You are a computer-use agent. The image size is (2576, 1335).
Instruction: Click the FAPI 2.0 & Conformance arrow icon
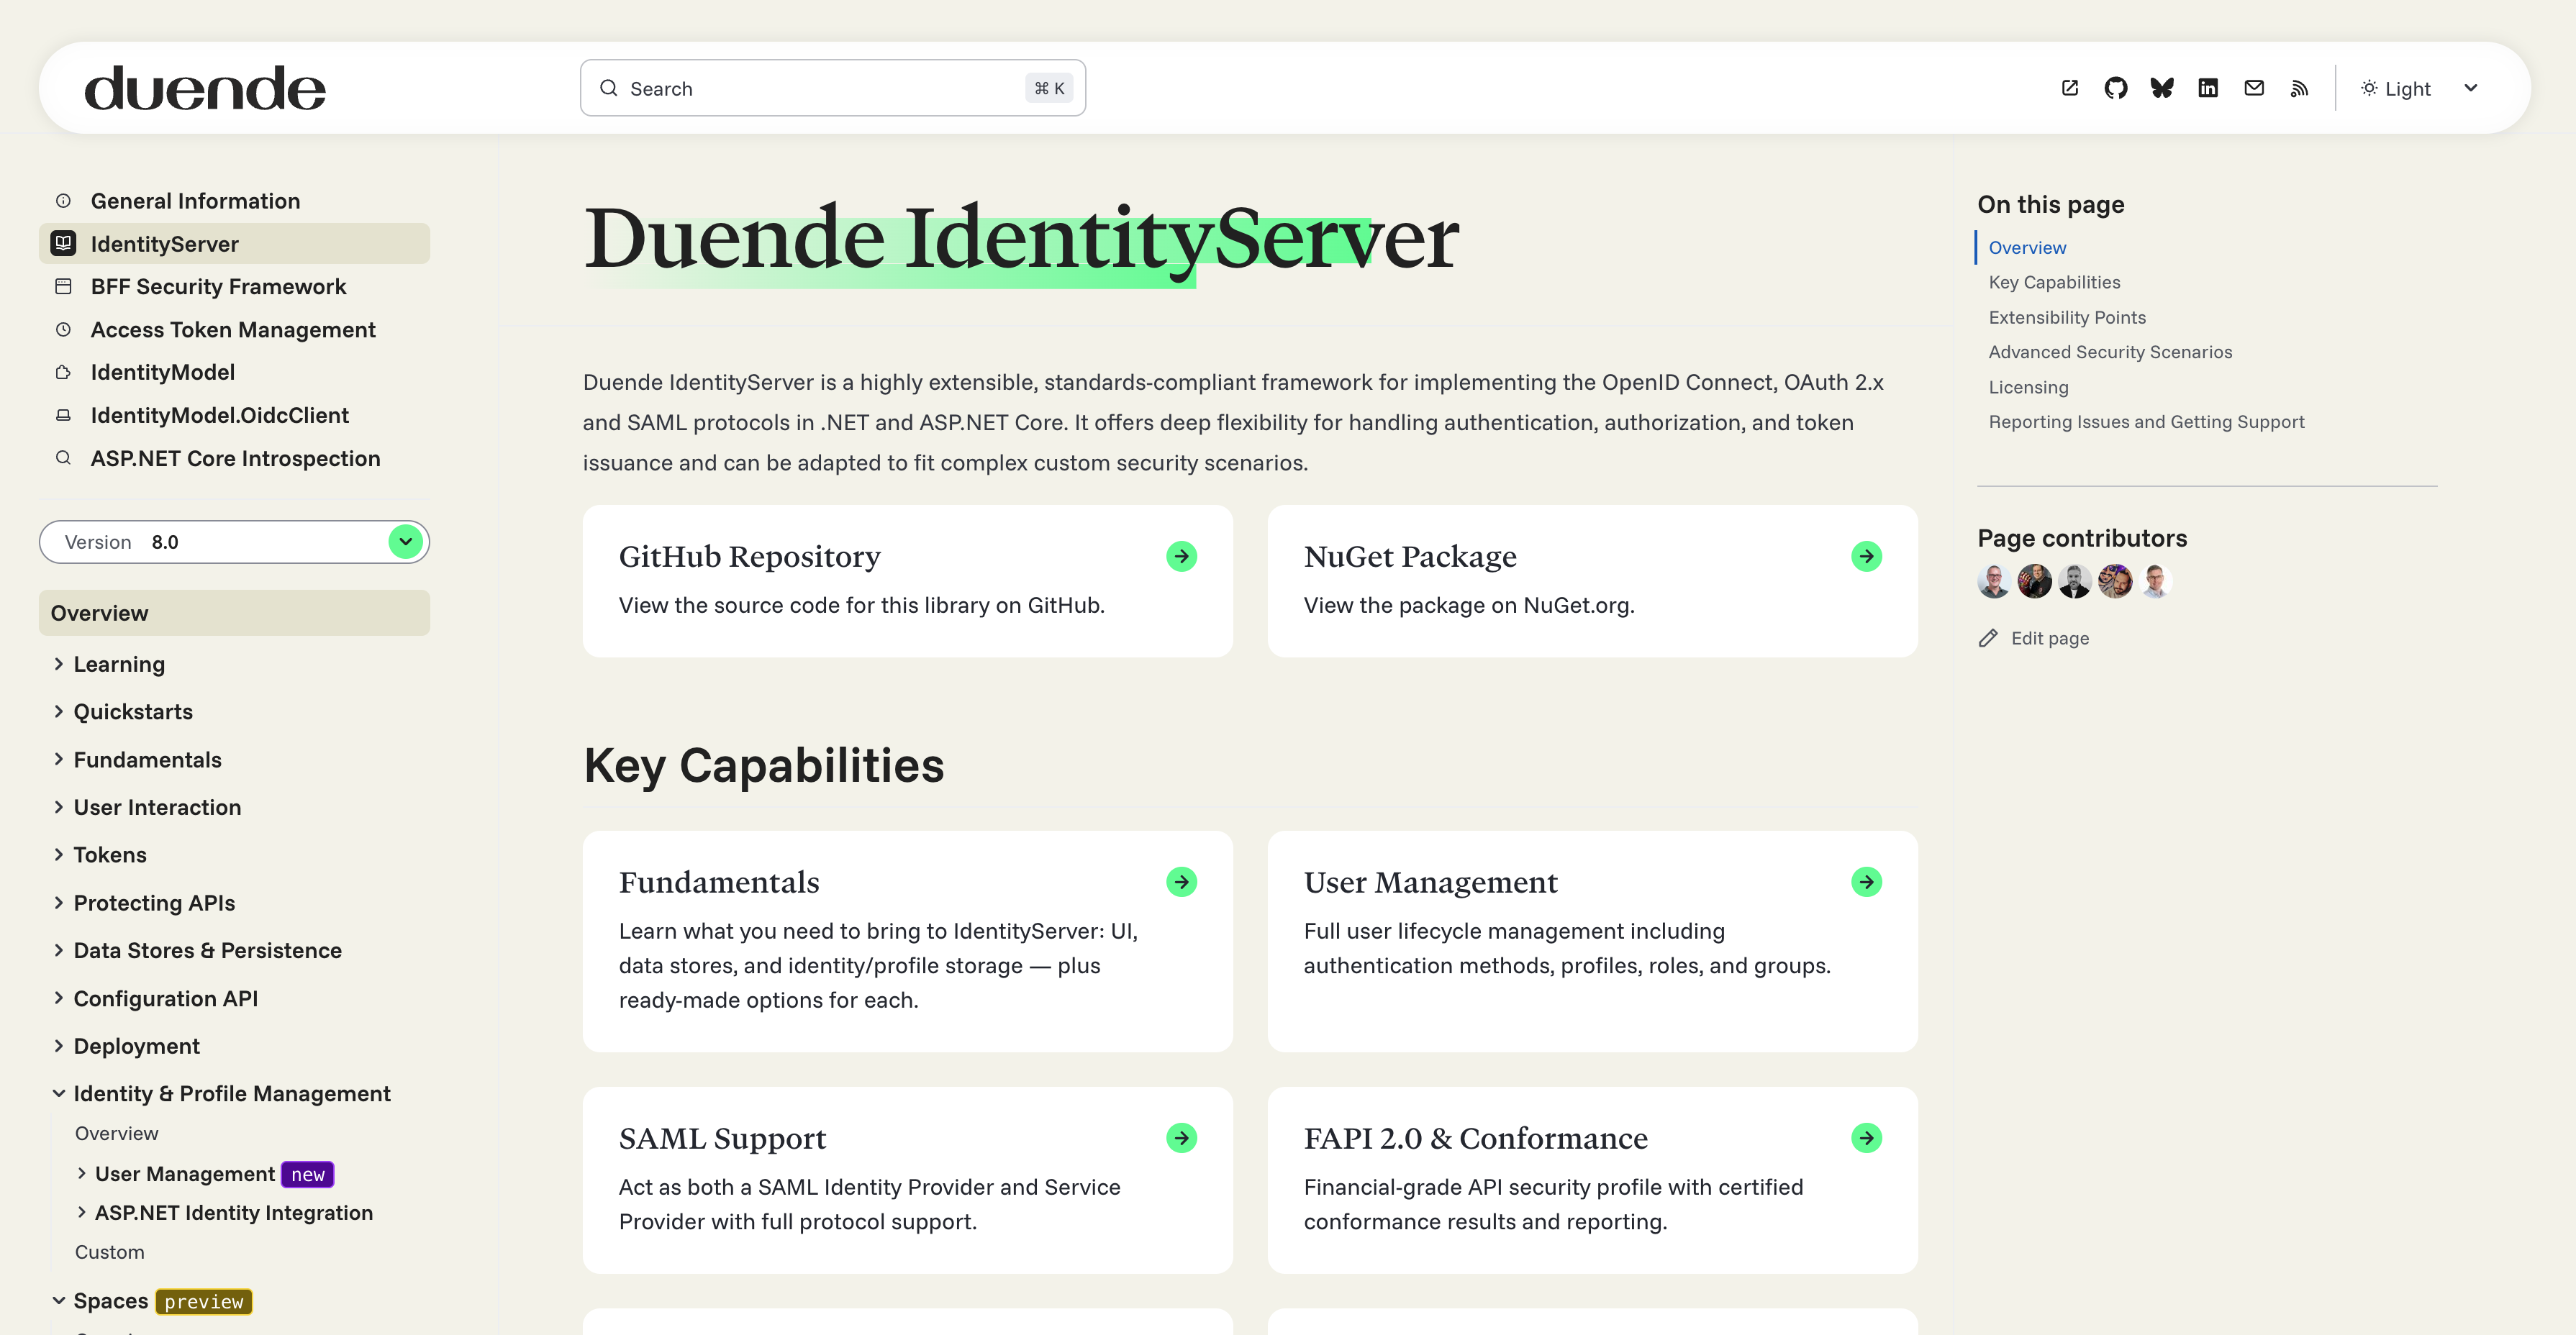pos(1866,1138)
